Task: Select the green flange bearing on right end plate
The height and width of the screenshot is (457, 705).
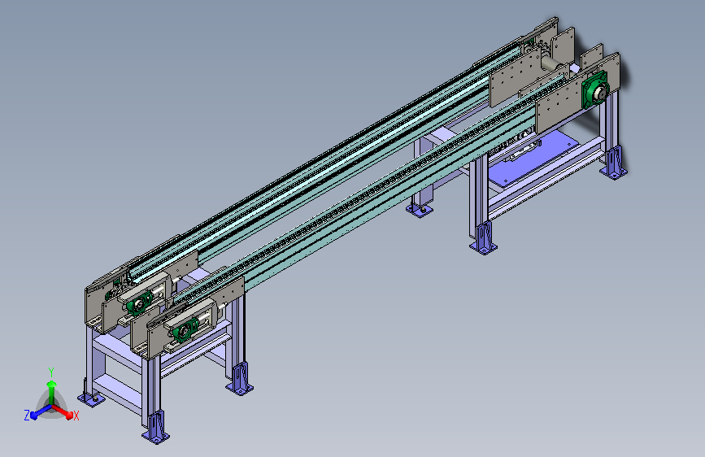Action: click(x=595, y=91)
